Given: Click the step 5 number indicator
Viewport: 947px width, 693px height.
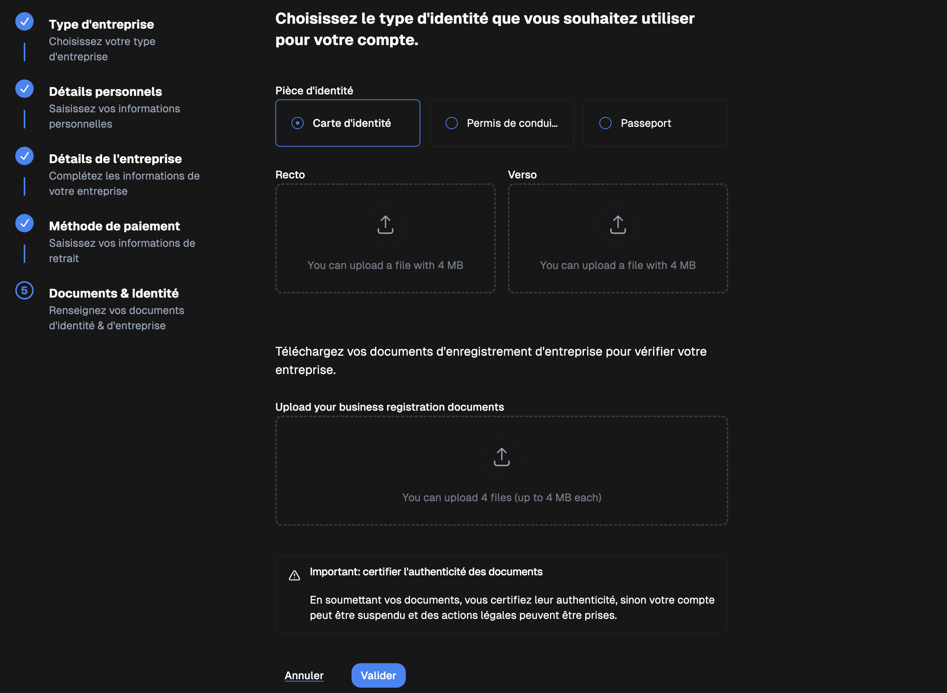Looking at the screenshot, I should 24,290.
